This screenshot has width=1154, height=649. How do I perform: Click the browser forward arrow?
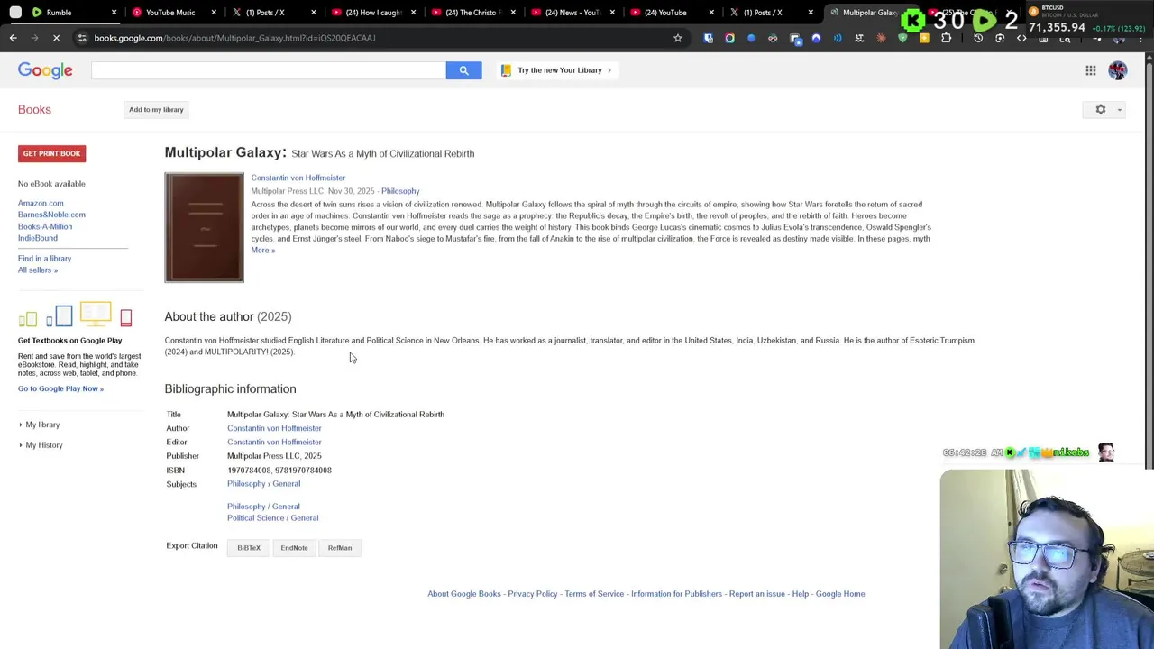click(x=35, y=38)
